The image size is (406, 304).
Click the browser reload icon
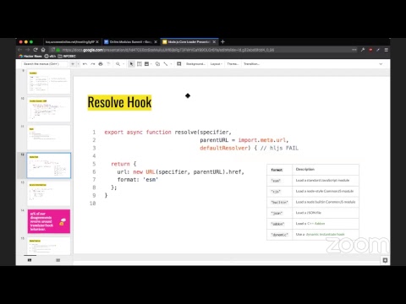pyautogui.click(x=36, y=50)
